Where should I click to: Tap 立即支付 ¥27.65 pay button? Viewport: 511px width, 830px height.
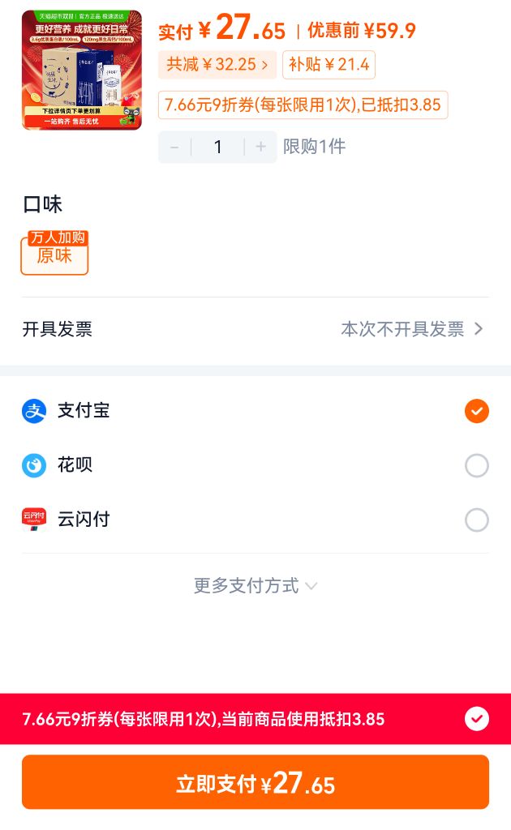(x=255, y=782)
